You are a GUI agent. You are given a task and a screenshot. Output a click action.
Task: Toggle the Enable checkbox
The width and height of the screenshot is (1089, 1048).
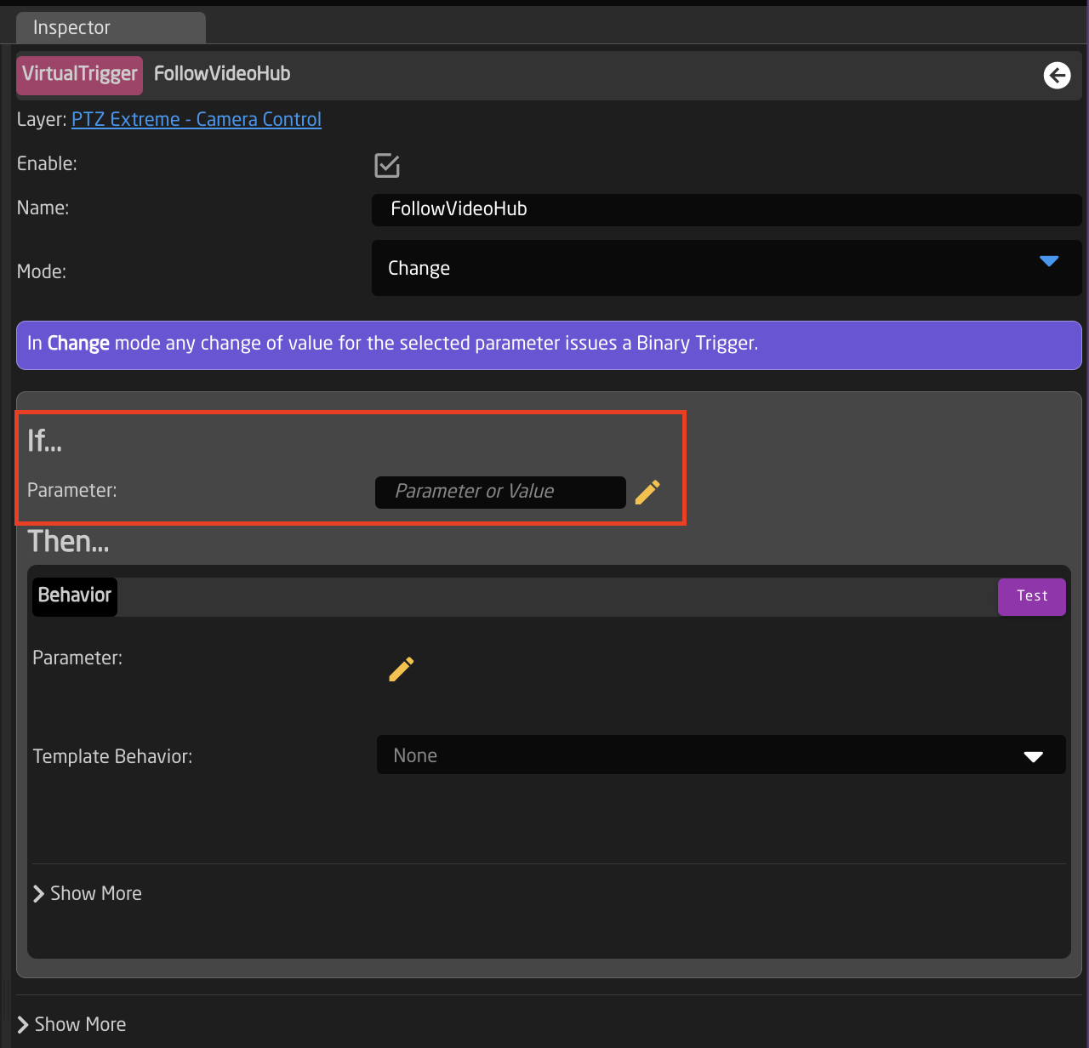387,165
